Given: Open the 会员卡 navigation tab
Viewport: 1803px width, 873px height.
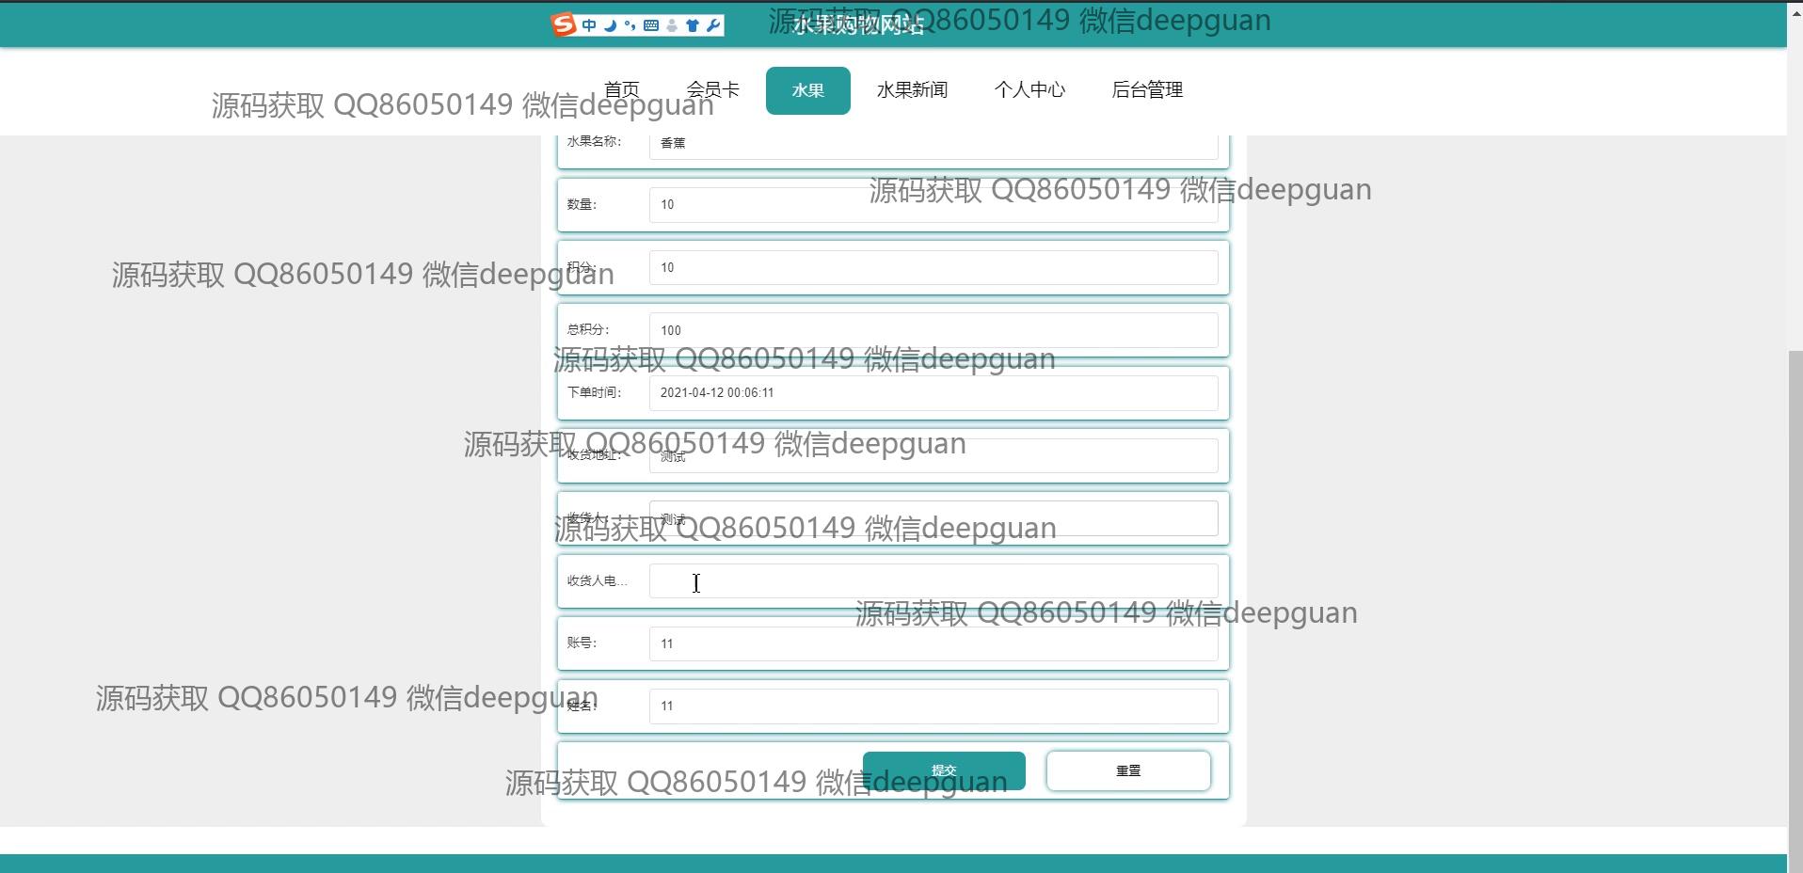Looking at the screenshot, I should [712, 90].
